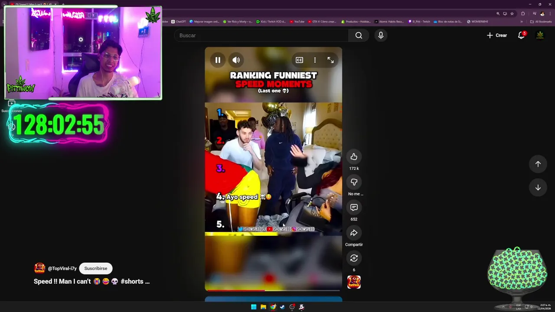Open Steam from the taskbar

[x=282, y=307]
